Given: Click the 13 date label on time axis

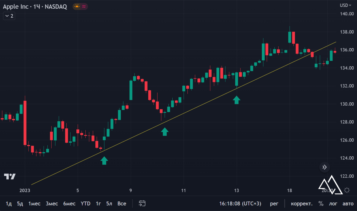Looking at the screenshot, I should (x=237, y=190).
